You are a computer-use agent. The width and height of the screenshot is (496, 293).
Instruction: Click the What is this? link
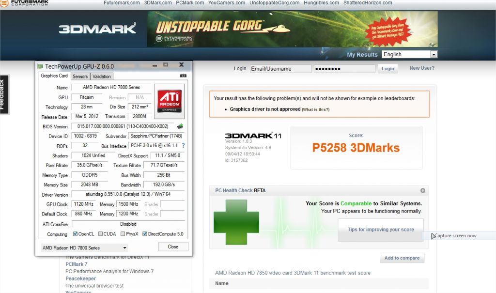(315, 109)
